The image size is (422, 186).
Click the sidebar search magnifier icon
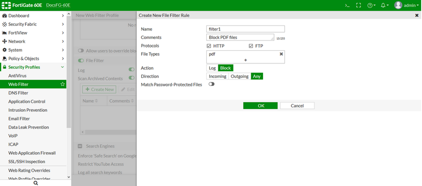tap(36, 183)
